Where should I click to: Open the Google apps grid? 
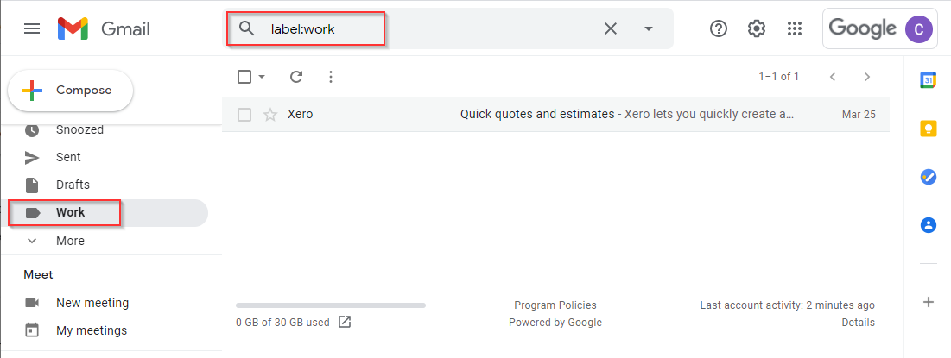[x=795, y=28]
